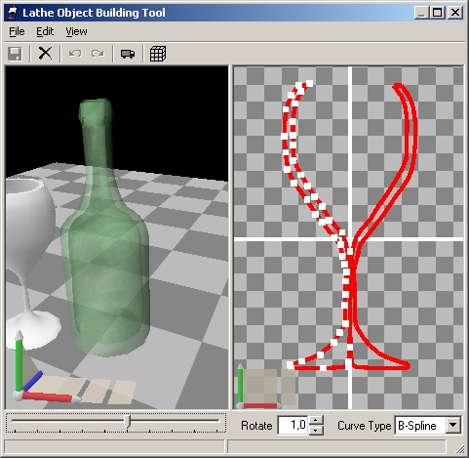
Task: Expand the Curve Type dropdown arrow
Action: [452, 425]
